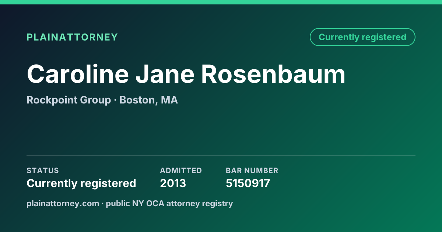Viewport: 442px width, 232px height.
Task: Click the green top accent bar
Action: 221,2
